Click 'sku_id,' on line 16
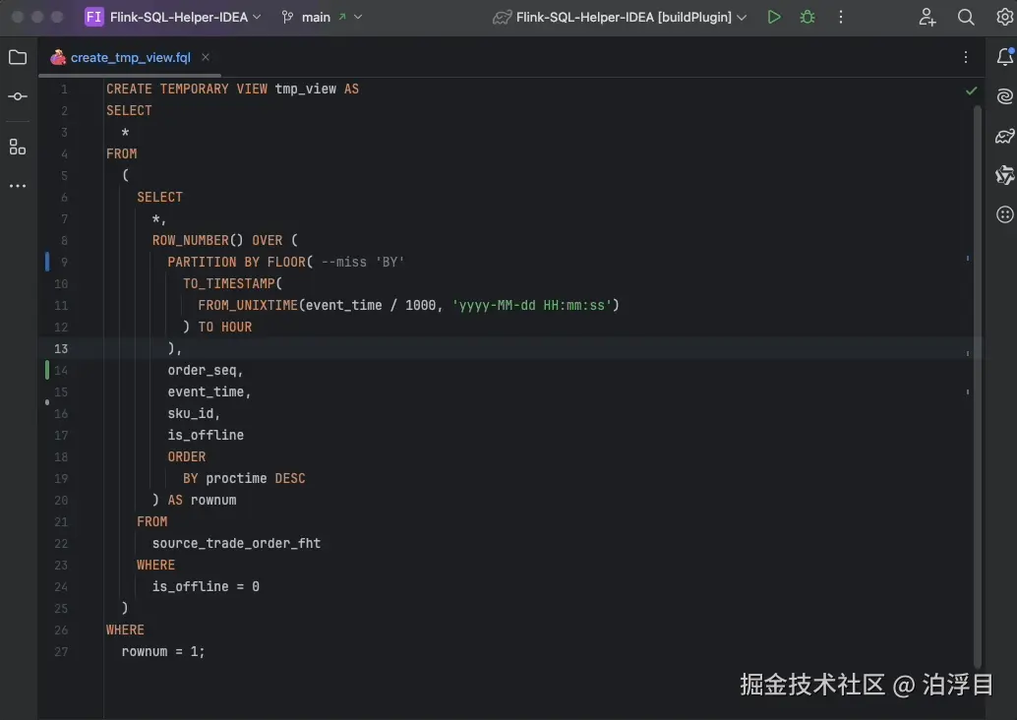Viewport: 1017px width, 720px height. point(194,414)
